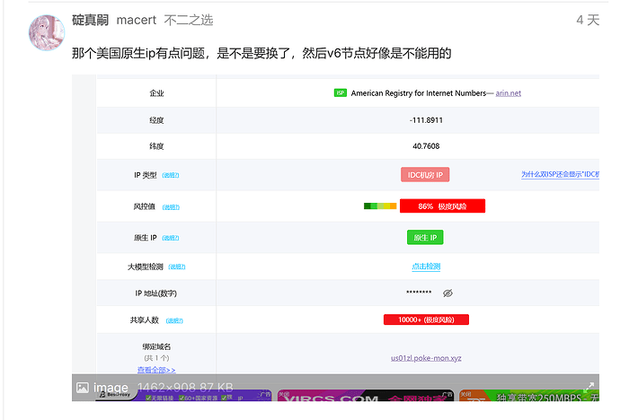Viewport: 620px width, 420px height.
Task: Click the 86% 极度风险 badge
Action: 442,206
